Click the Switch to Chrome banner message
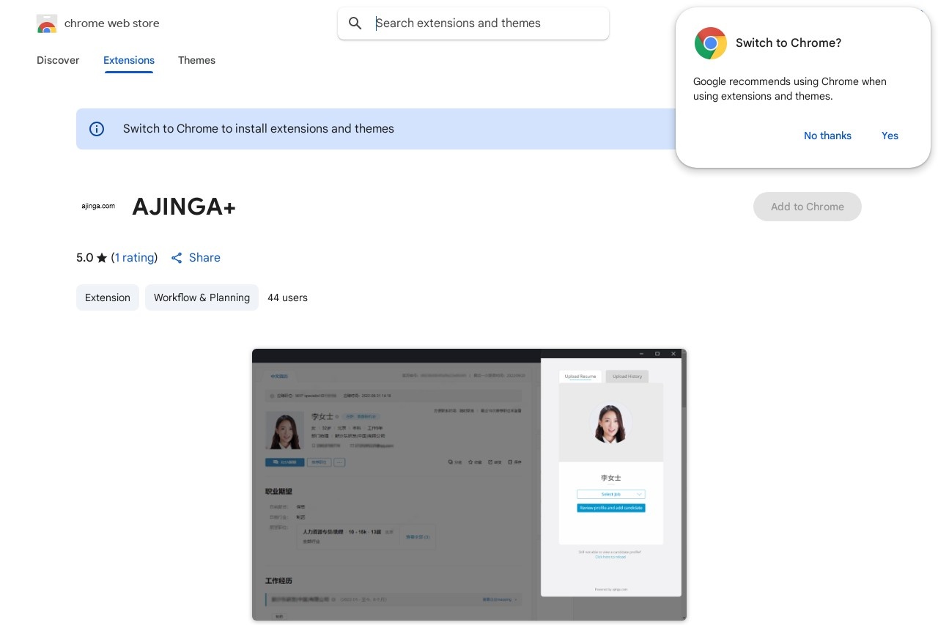Viewport: 938px width, 625px height. tap(259, 129)
